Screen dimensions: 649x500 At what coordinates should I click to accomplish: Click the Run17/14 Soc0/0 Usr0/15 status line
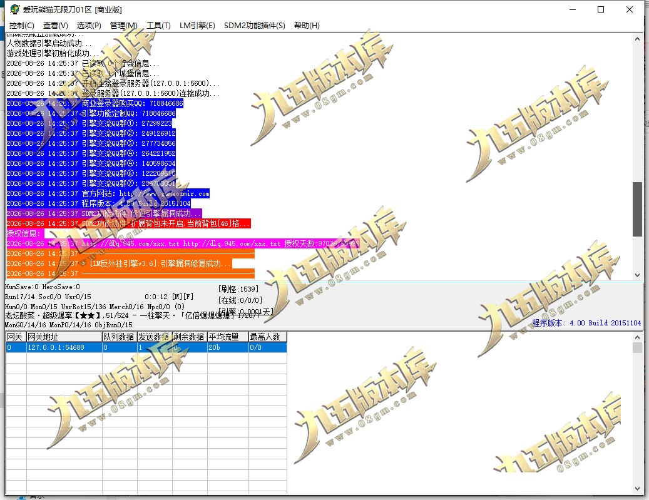pos(48,297)
